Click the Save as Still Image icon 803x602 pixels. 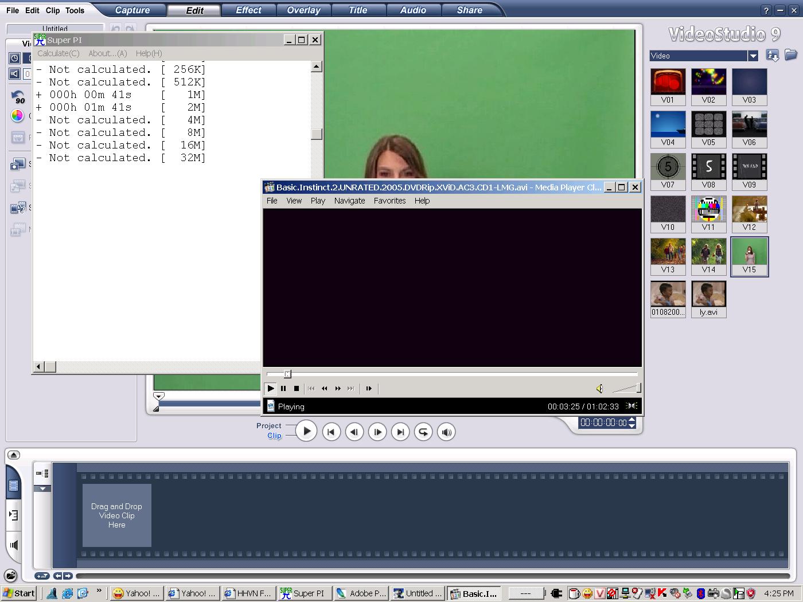click(x=18, y=165)
